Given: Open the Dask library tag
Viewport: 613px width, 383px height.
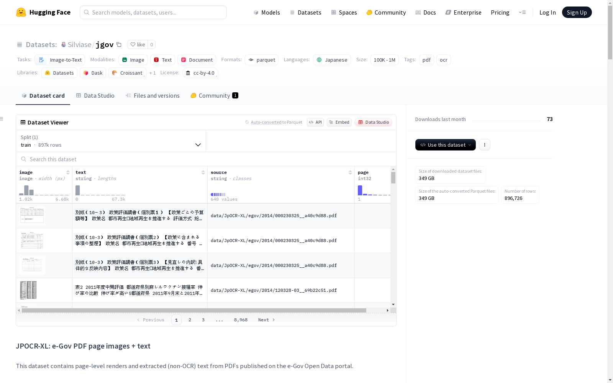Looking at the screenshot, I should 93,73.
